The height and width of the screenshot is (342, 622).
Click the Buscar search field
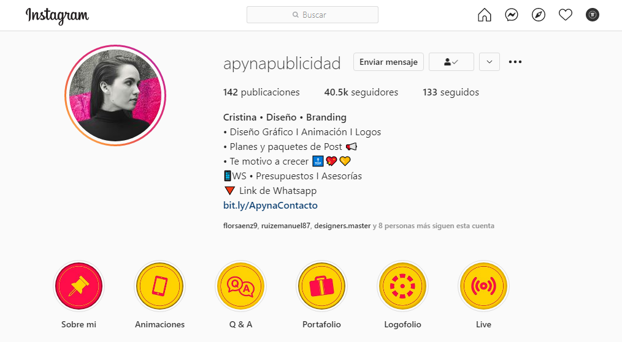tap(312, 15)
